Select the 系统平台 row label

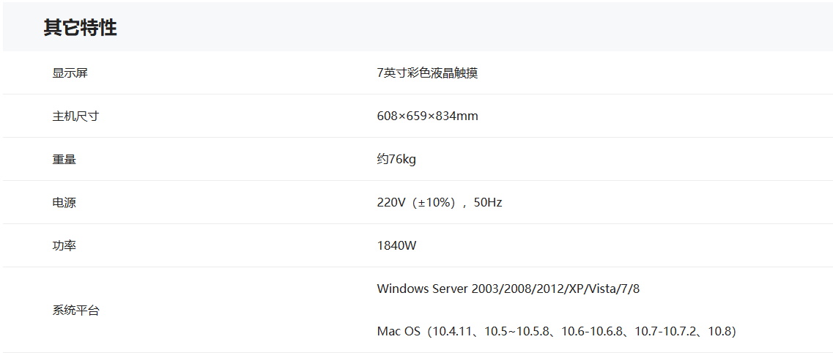point(75,311)
